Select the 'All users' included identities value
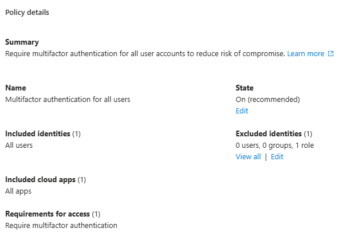This screenshot has width=362, height=236. click(19, 145)
